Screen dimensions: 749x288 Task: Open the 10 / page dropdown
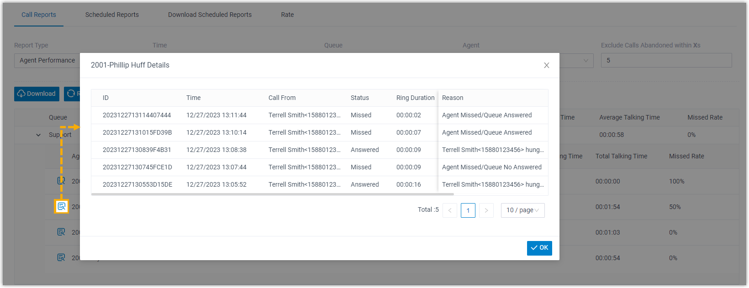522,210
